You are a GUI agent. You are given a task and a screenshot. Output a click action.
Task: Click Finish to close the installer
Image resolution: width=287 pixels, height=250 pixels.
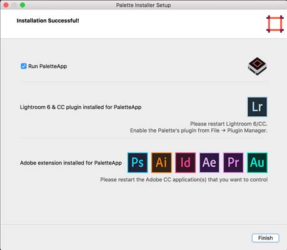point(265,238)
